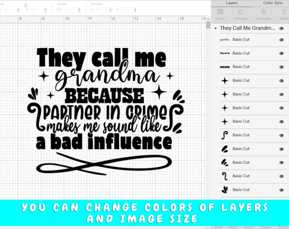Image resolution: width=289 pixels, height=229 pixels.
Task: Hide the cursive grandma script layer
Action: tap(282, 40)
